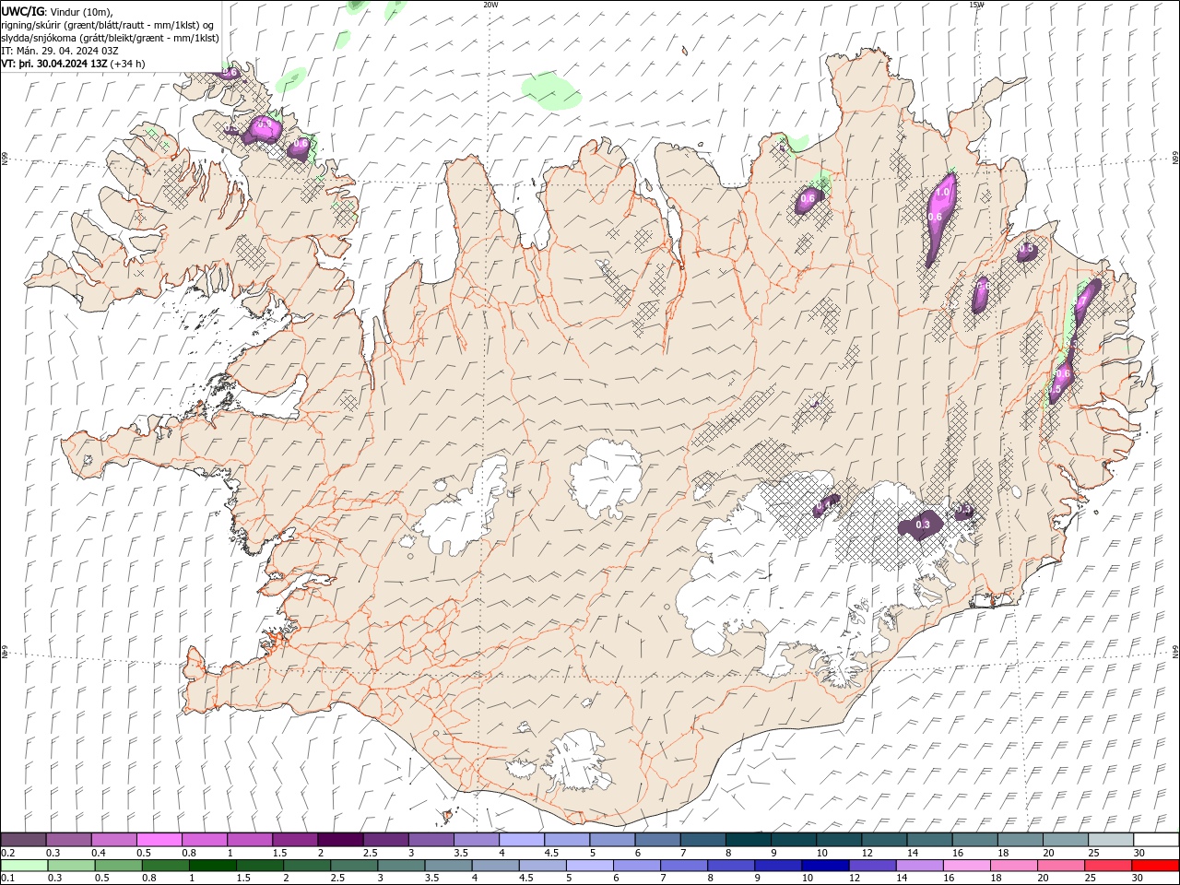
Task: Choose the bright red 30 mm swatch ending the lower legend row
Action: pyautogui.click(x=1155, y=866)
